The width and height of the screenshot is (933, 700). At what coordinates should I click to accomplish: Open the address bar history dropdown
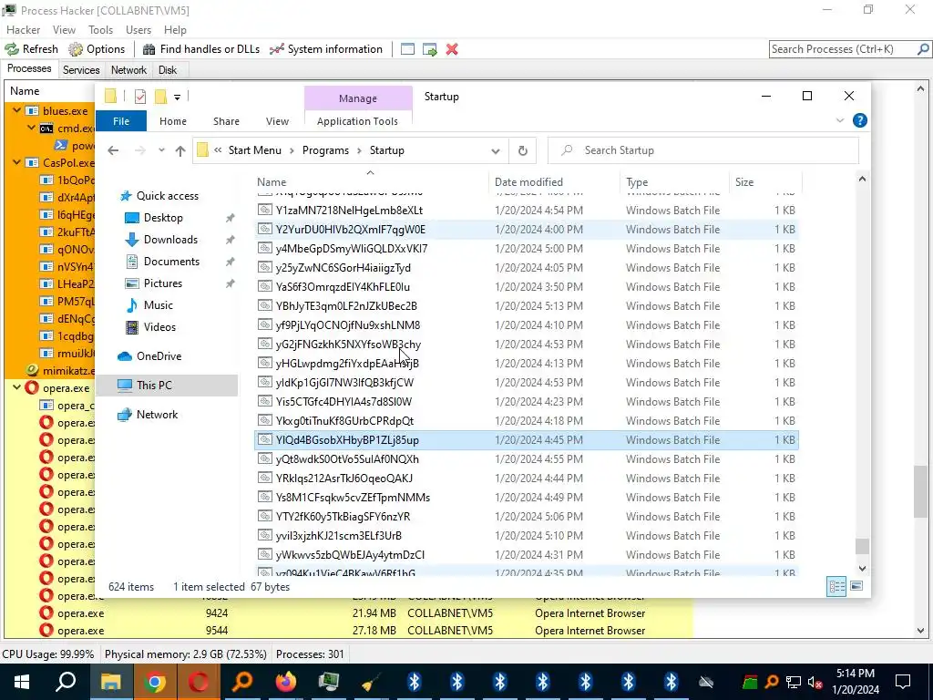pyautogui.click(x=495, y=150)
